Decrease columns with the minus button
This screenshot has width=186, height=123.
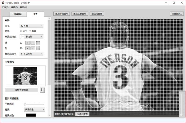pyautogui.click(x=33, y=48)
